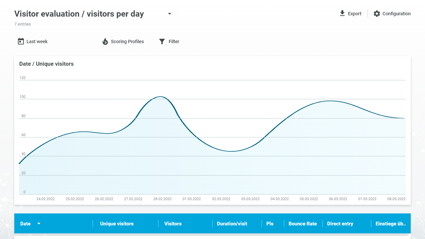The width and height of the screenshot is (425, 239).
Task: Sort by Date column header
Action: click(25, 224)
